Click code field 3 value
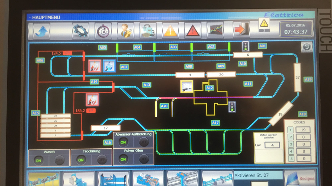The image size is (332, 186). [x=303, y=144]
